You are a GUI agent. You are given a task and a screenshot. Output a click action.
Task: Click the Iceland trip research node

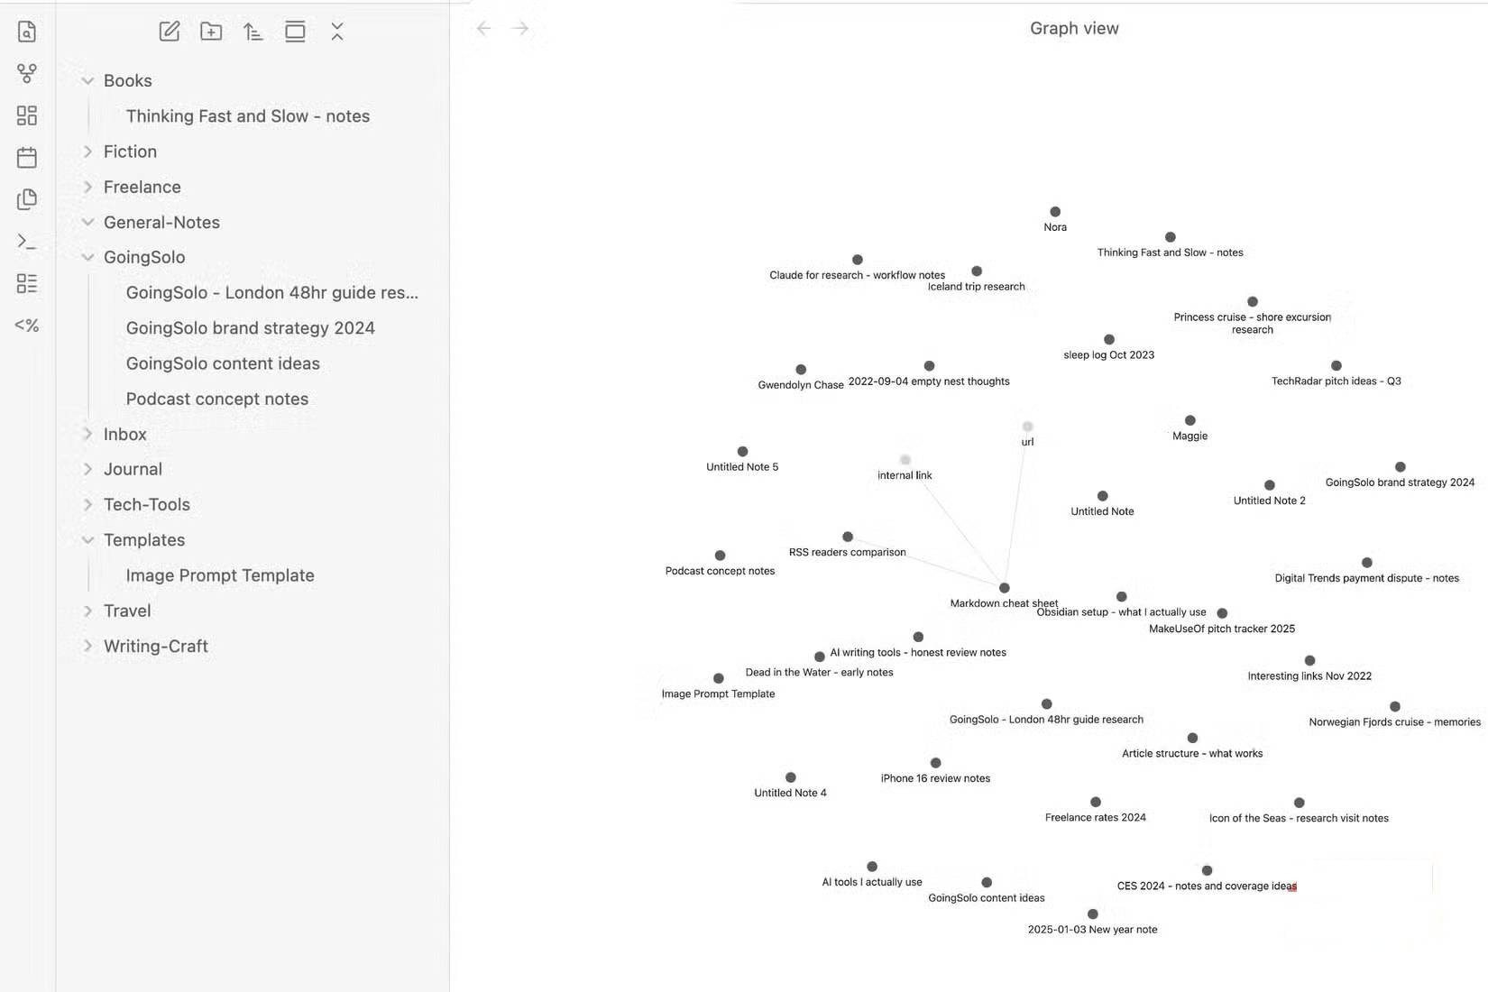[976, 271]
